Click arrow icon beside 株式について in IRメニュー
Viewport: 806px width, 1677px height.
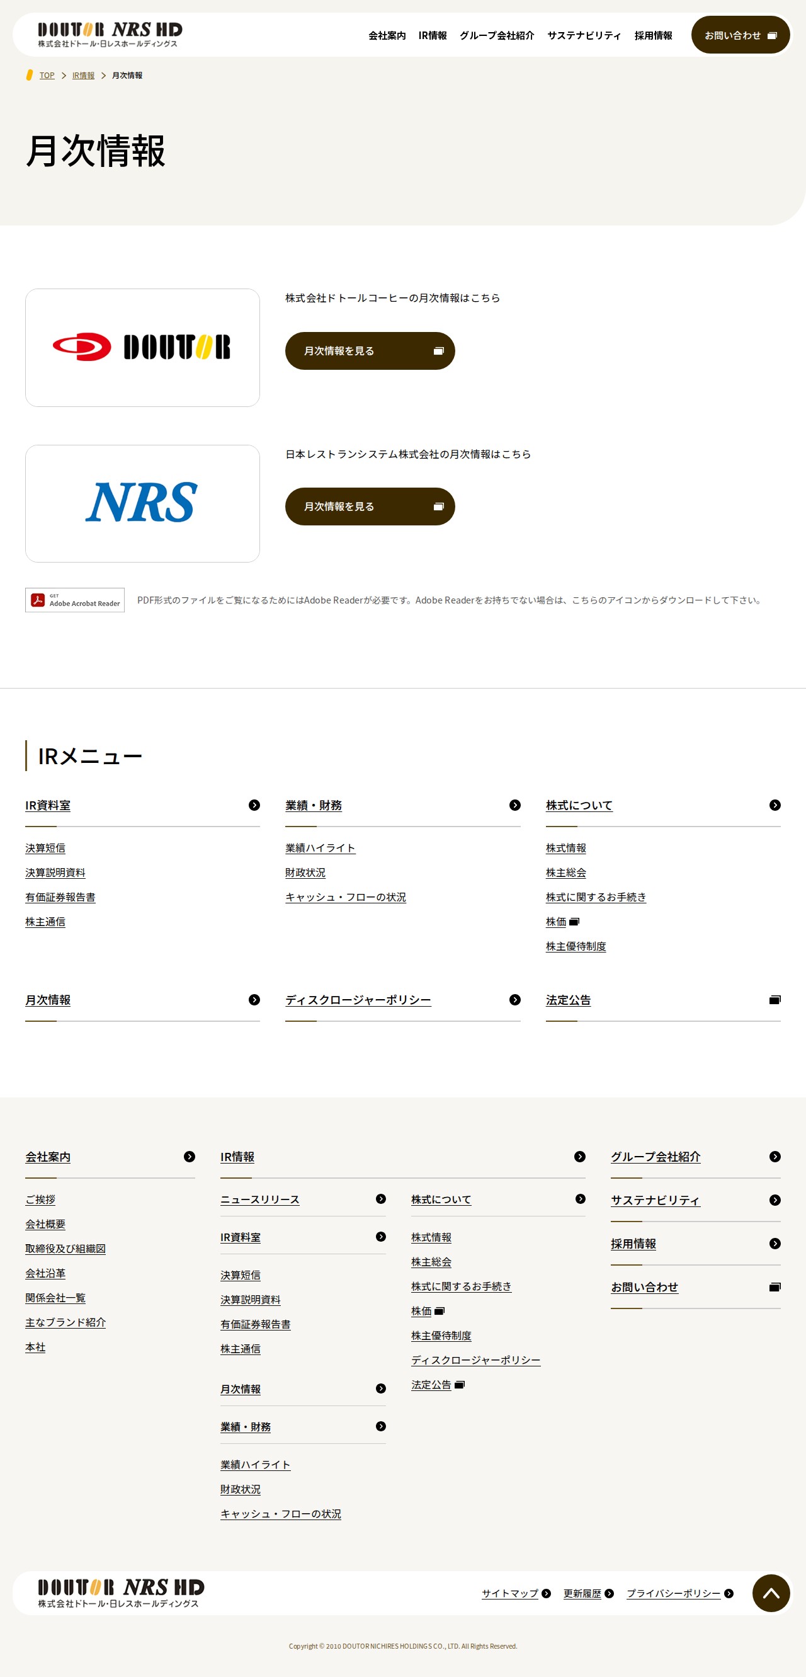(775, 805)
